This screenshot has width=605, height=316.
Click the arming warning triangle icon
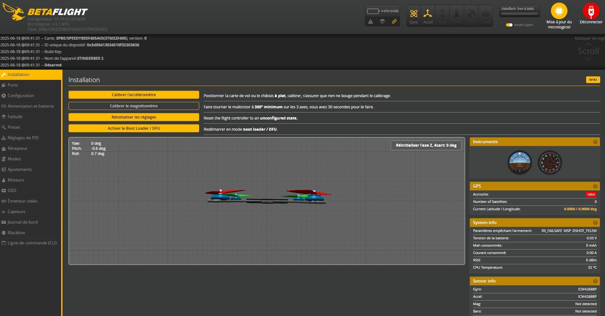pyautogui.click(x=371, y=21)
